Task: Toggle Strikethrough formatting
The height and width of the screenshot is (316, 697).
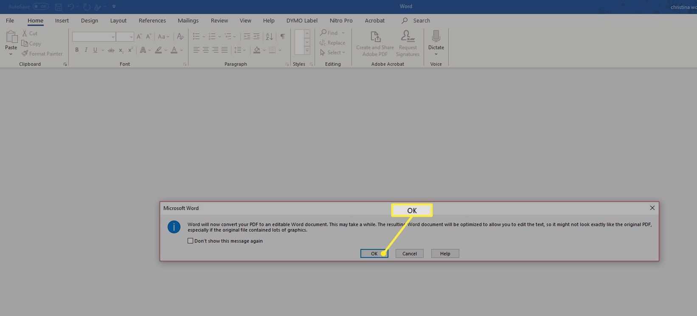Action: pyautogui.click(x=111, y=50)
